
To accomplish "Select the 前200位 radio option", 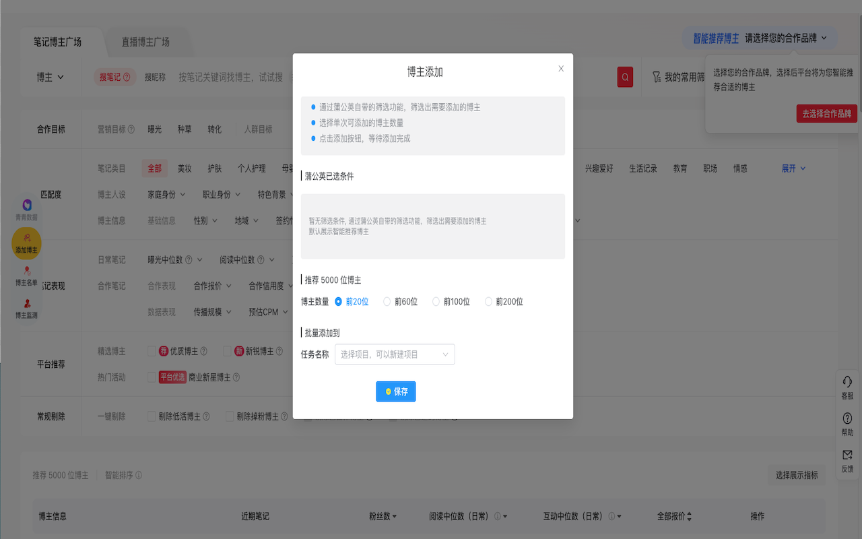I will (488, 302).
